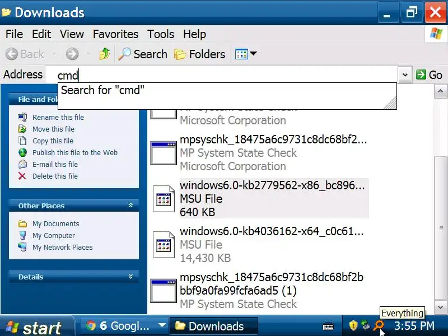Viewport: 448px width, 336px height.
Task: Select windows6.0-kb2779562-x86 MSU file name
Action: point(272,185)
